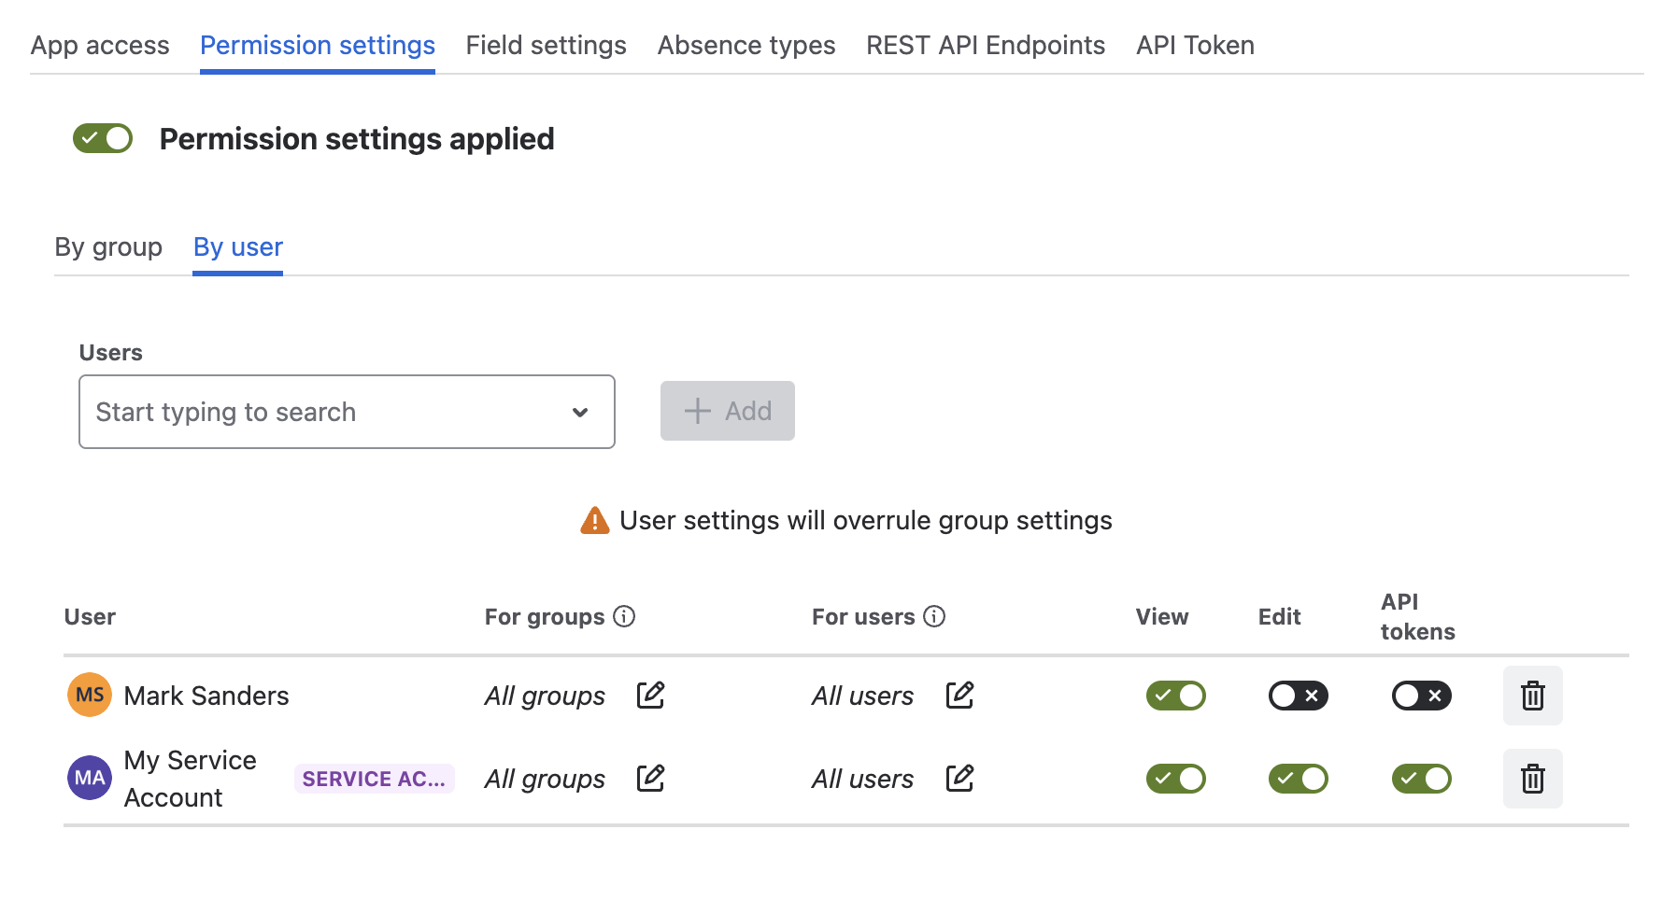
Task: Click the orange warning triangle icon
Action: coord(595,520)
